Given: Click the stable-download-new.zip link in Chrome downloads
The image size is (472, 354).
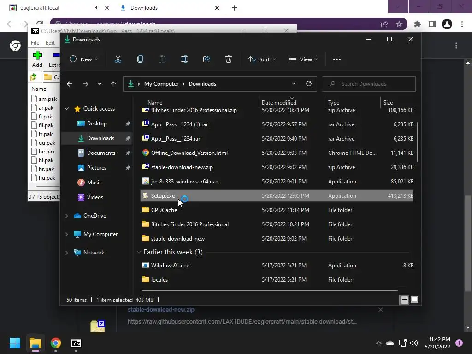Looking at the screenshot, I should [161, 309].
